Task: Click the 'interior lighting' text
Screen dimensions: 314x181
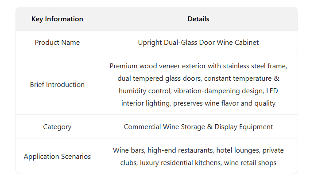Action: tap(148, 103)
